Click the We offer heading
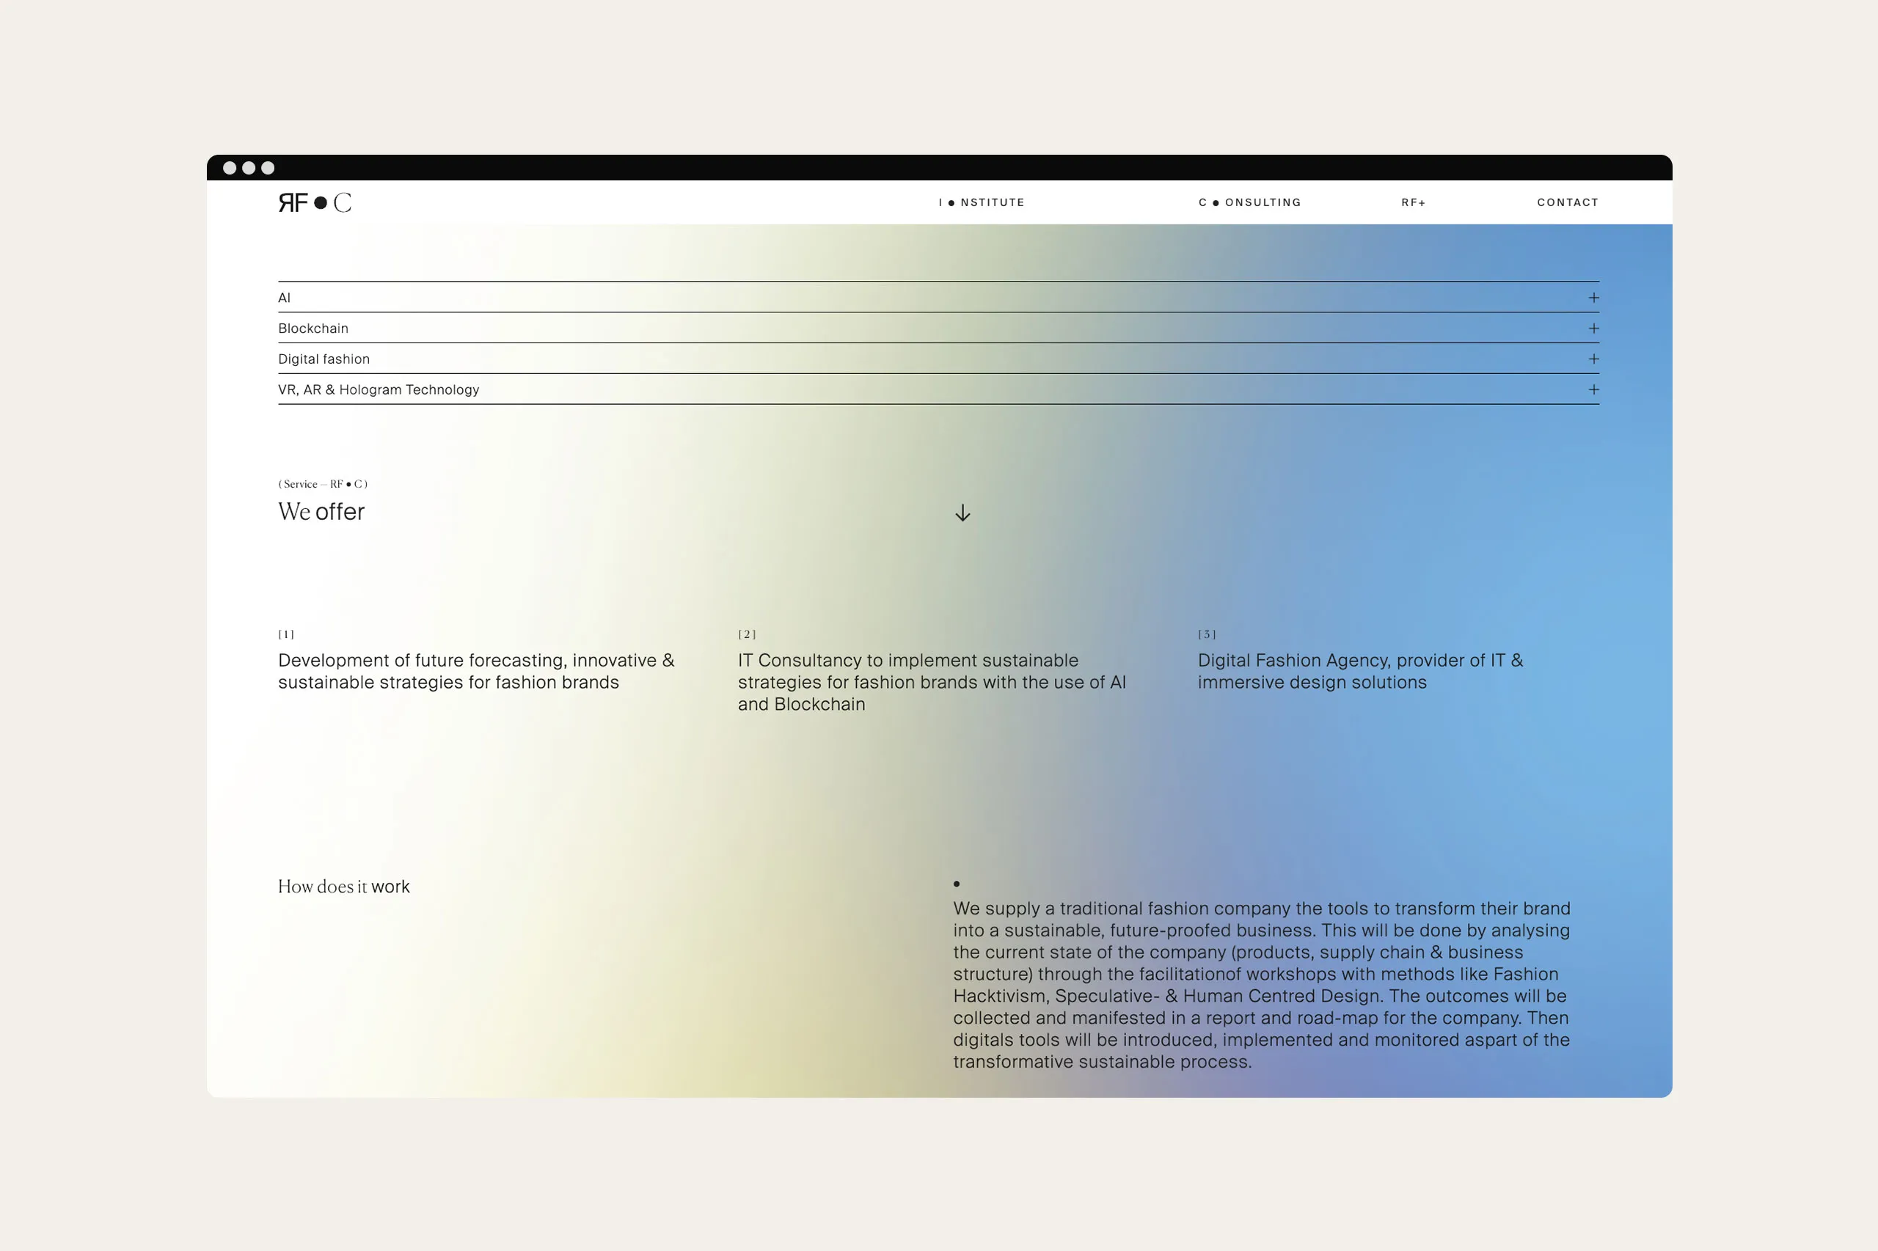 pyautogui.click(x=321, y=511)
